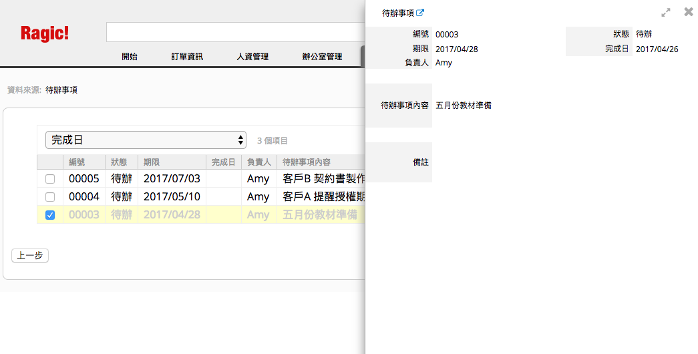Open the 訂單資訊 tab
This screenshot has height=354, width=698.
(187, 57)
